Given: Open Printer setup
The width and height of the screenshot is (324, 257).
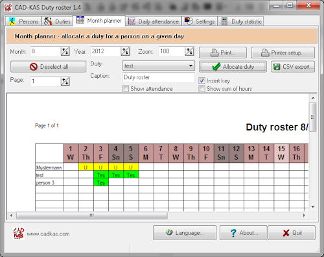Looking at the screenshot, I should pos(283,53).
